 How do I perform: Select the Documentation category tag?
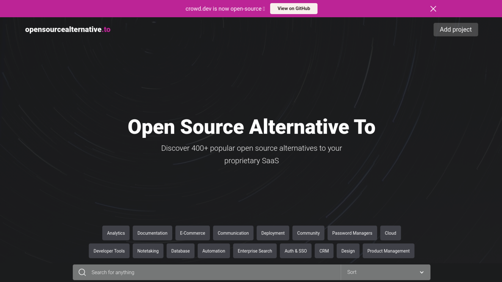click(152, 233)
